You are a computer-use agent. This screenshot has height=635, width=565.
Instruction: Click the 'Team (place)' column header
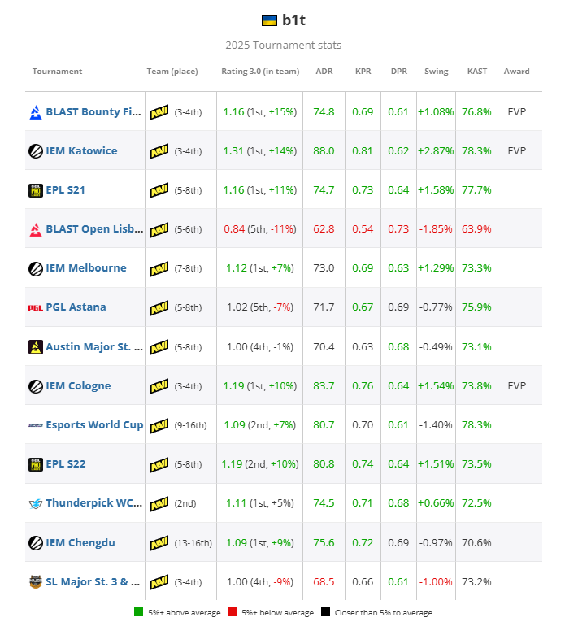172,72
